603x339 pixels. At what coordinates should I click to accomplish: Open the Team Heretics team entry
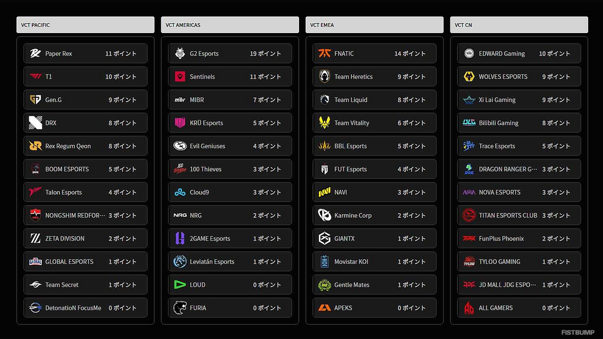point(374,77)
